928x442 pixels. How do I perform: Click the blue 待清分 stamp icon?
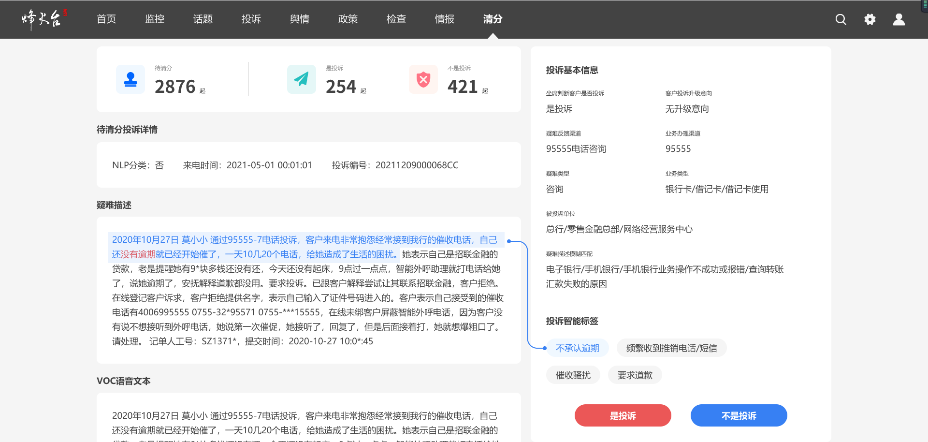[x=130, y=79]
